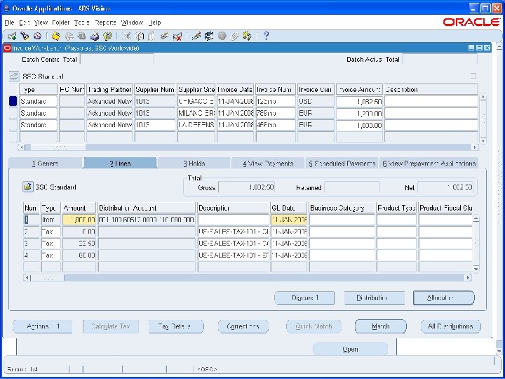505x379 pixels.
Task: Switch to the 3 Holds tab
Action: (x=194, y=164)
